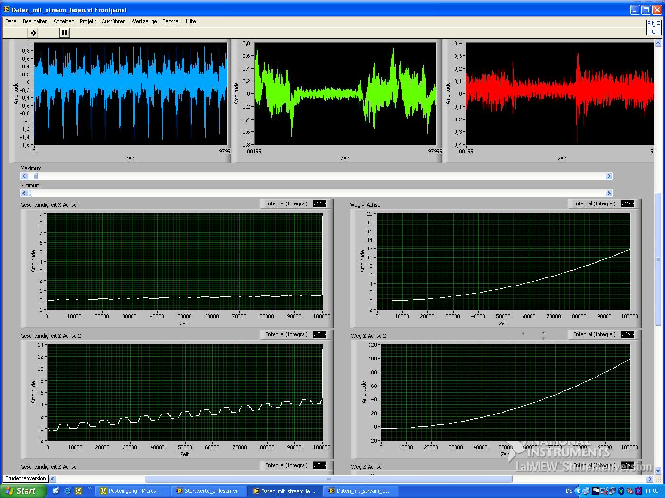Open the Datei menu
Viewport: 665px width, 498px height.
pyautogui.click(x=11, y=21)
